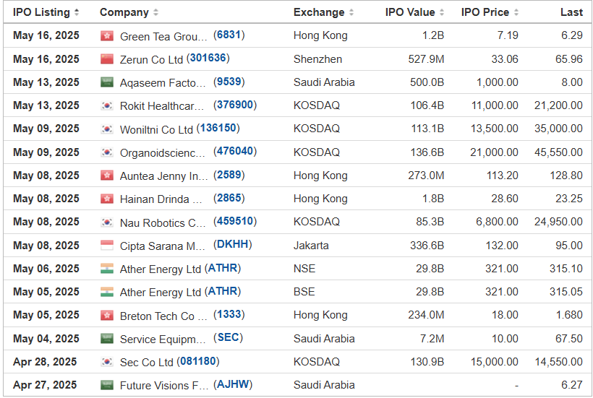
Task: Open ticker 301636 link
Action: click(208, 59)
